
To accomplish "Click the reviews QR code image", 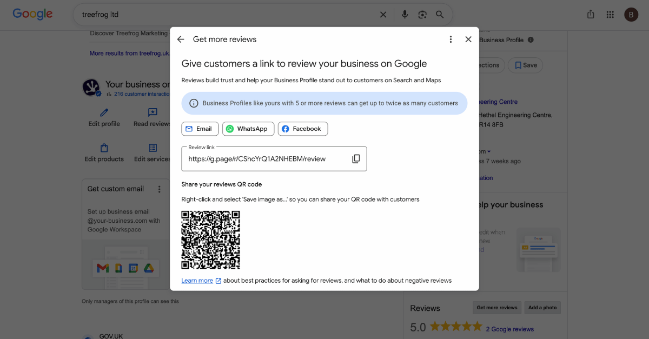I will click(x=210, y=240).
